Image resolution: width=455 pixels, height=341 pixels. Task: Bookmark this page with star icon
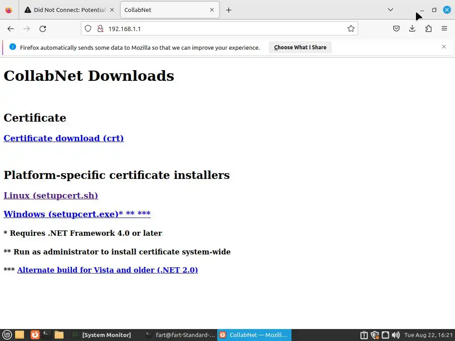(x=351, y=28)
